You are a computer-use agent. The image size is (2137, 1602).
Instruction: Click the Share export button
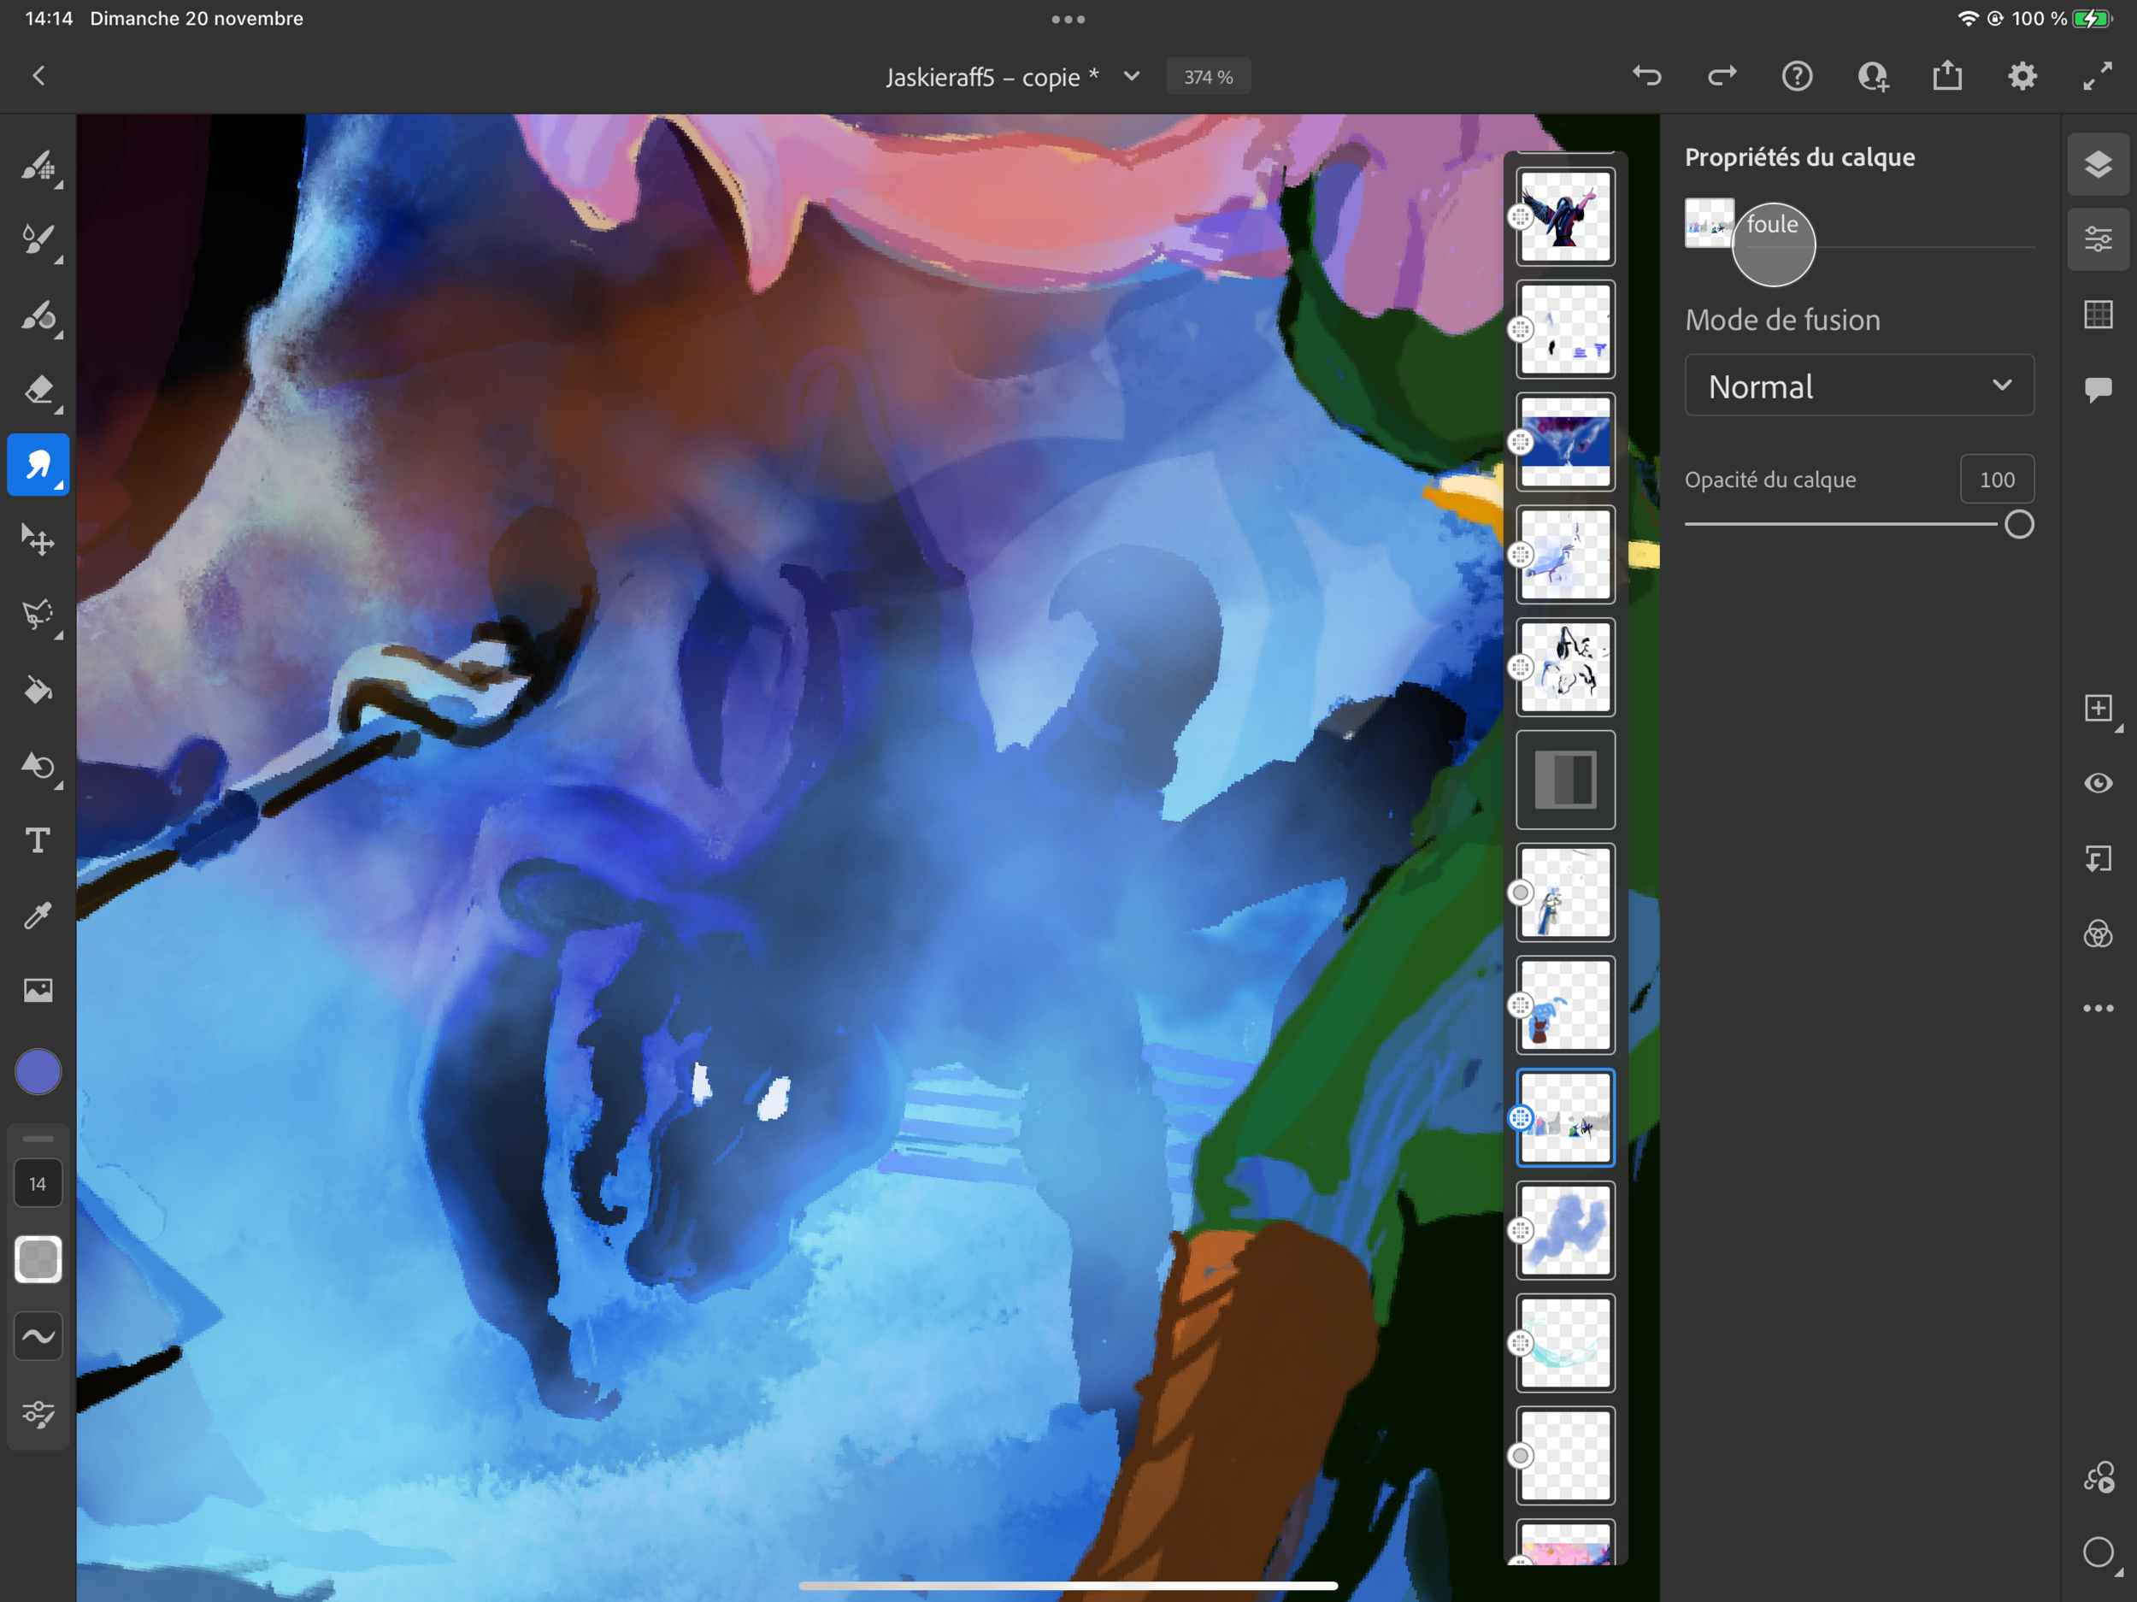[x=1946, y=75]
